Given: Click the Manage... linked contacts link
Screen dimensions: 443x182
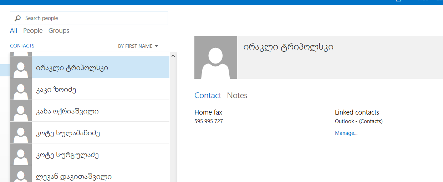Looking at the screenshot, I should pyautogui.click(x=346, y=133).
